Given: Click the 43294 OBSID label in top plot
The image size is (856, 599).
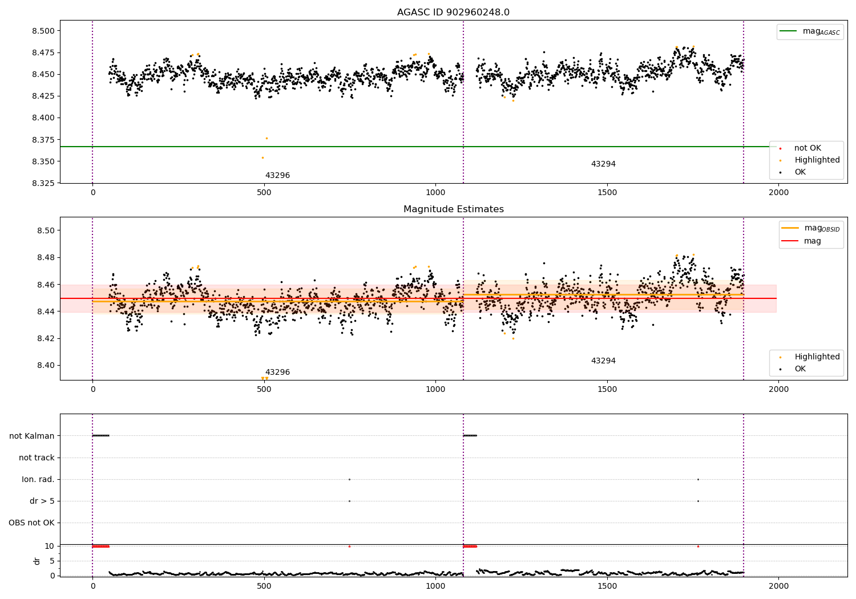Looking at the screenshot, I should coord(603,164).
